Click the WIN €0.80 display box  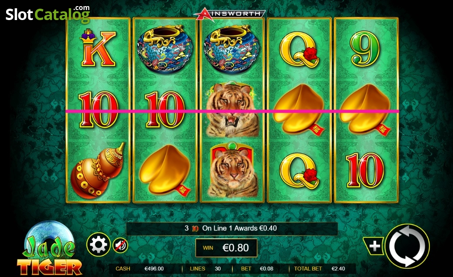point(226,247)
